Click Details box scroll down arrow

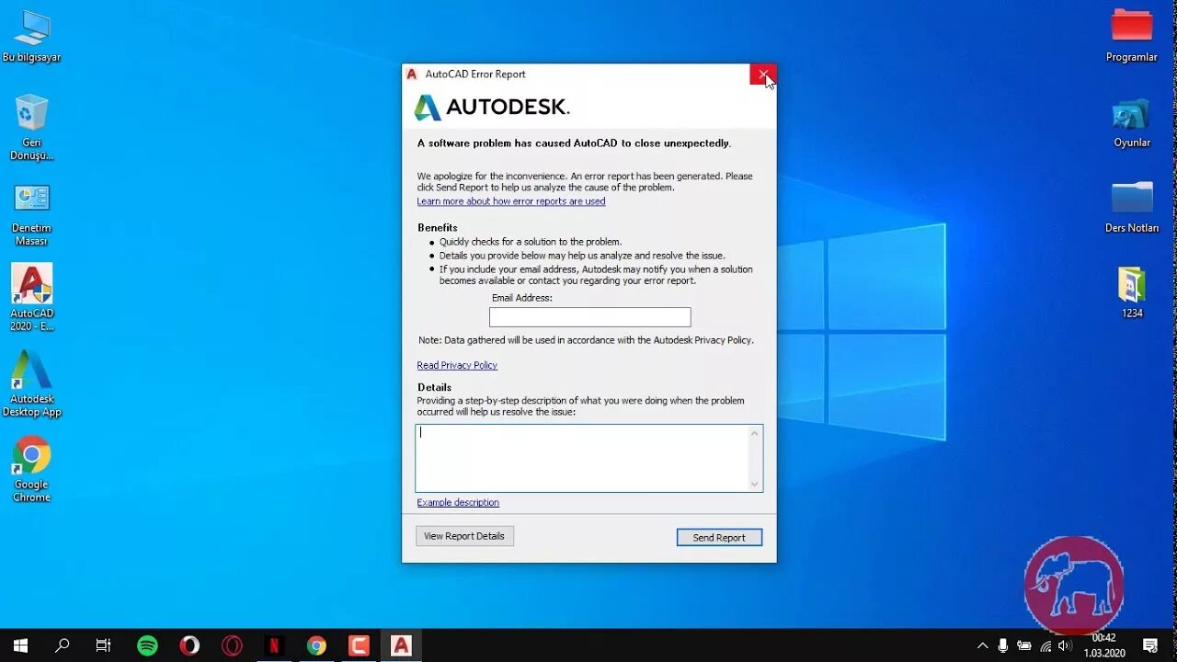(x=755, y=484)
